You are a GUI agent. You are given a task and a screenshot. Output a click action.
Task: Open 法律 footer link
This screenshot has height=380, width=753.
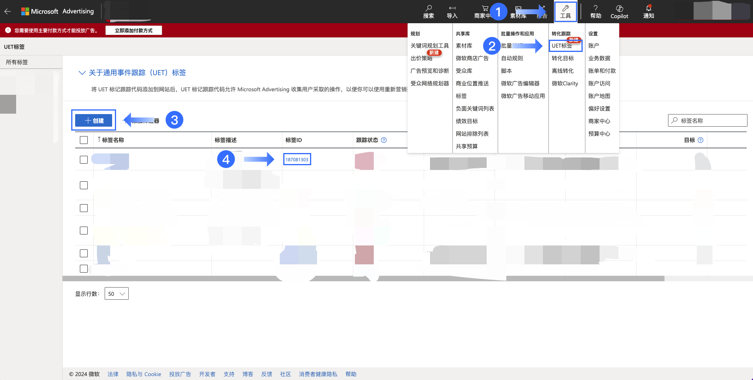tap(113, 374)
